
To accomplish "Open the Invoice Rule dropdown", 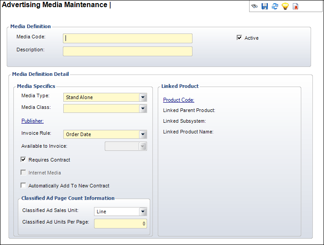I will [143, 134].
